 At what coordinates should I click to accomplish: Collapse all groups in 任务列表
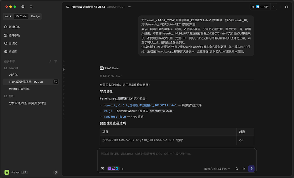pyautogui.click(x=50, y=62)
